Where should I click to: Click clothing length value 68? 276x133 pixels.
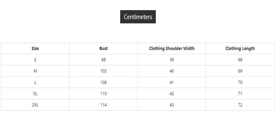tap(240, 60)
